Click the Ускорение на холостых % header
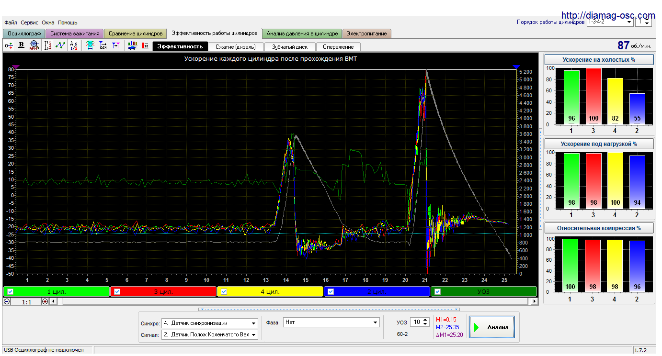This screenshot has height=356, width=662. 599,60
